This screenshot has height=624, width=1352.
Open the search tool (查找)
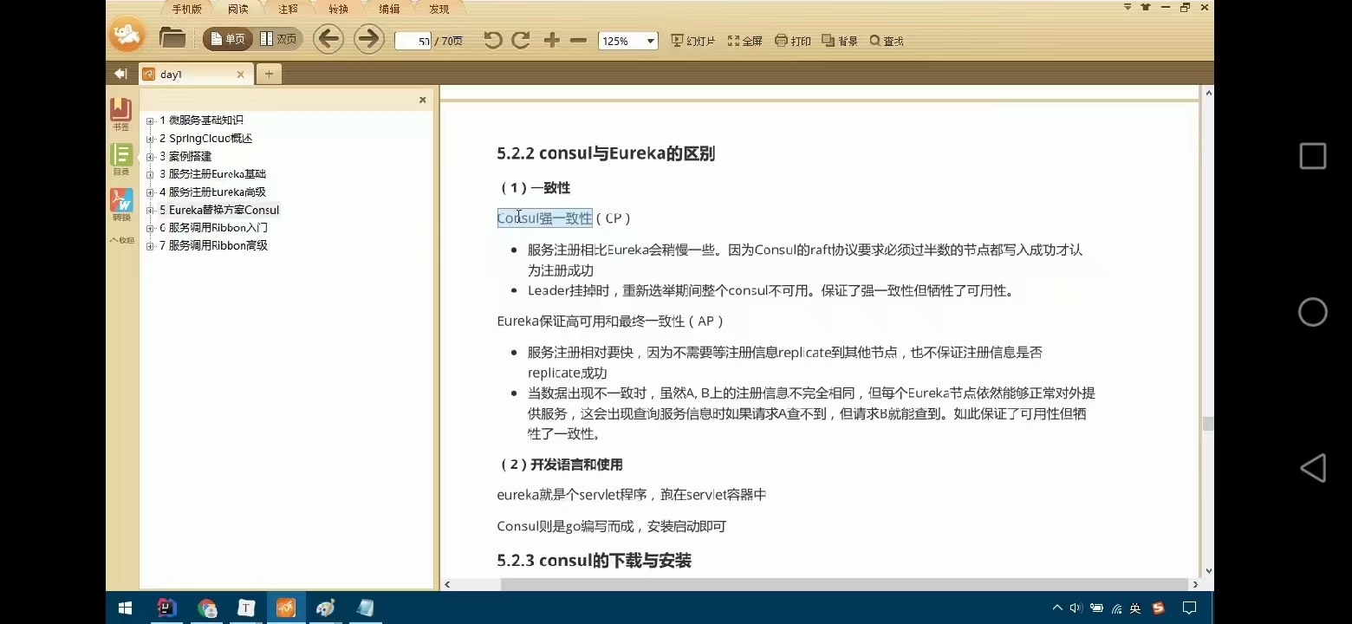point(887,41)
